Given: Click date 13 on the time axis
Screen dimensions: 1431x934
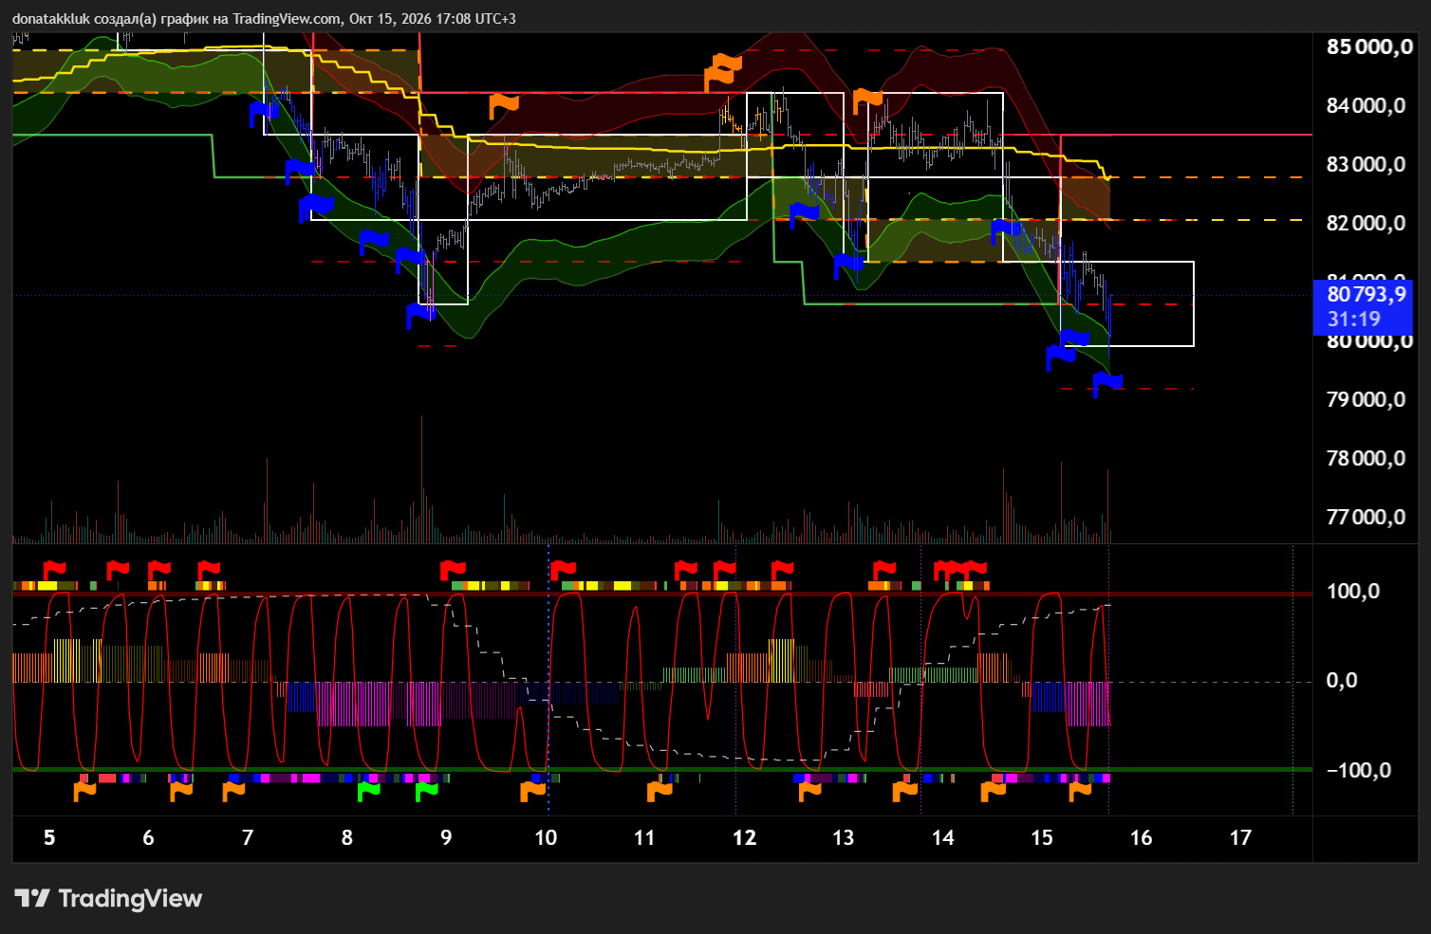Looking at the screenshot, I should 844,838.
